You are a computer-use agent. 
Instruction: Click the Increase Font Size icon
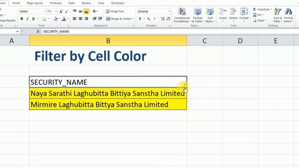pos(61,11)
